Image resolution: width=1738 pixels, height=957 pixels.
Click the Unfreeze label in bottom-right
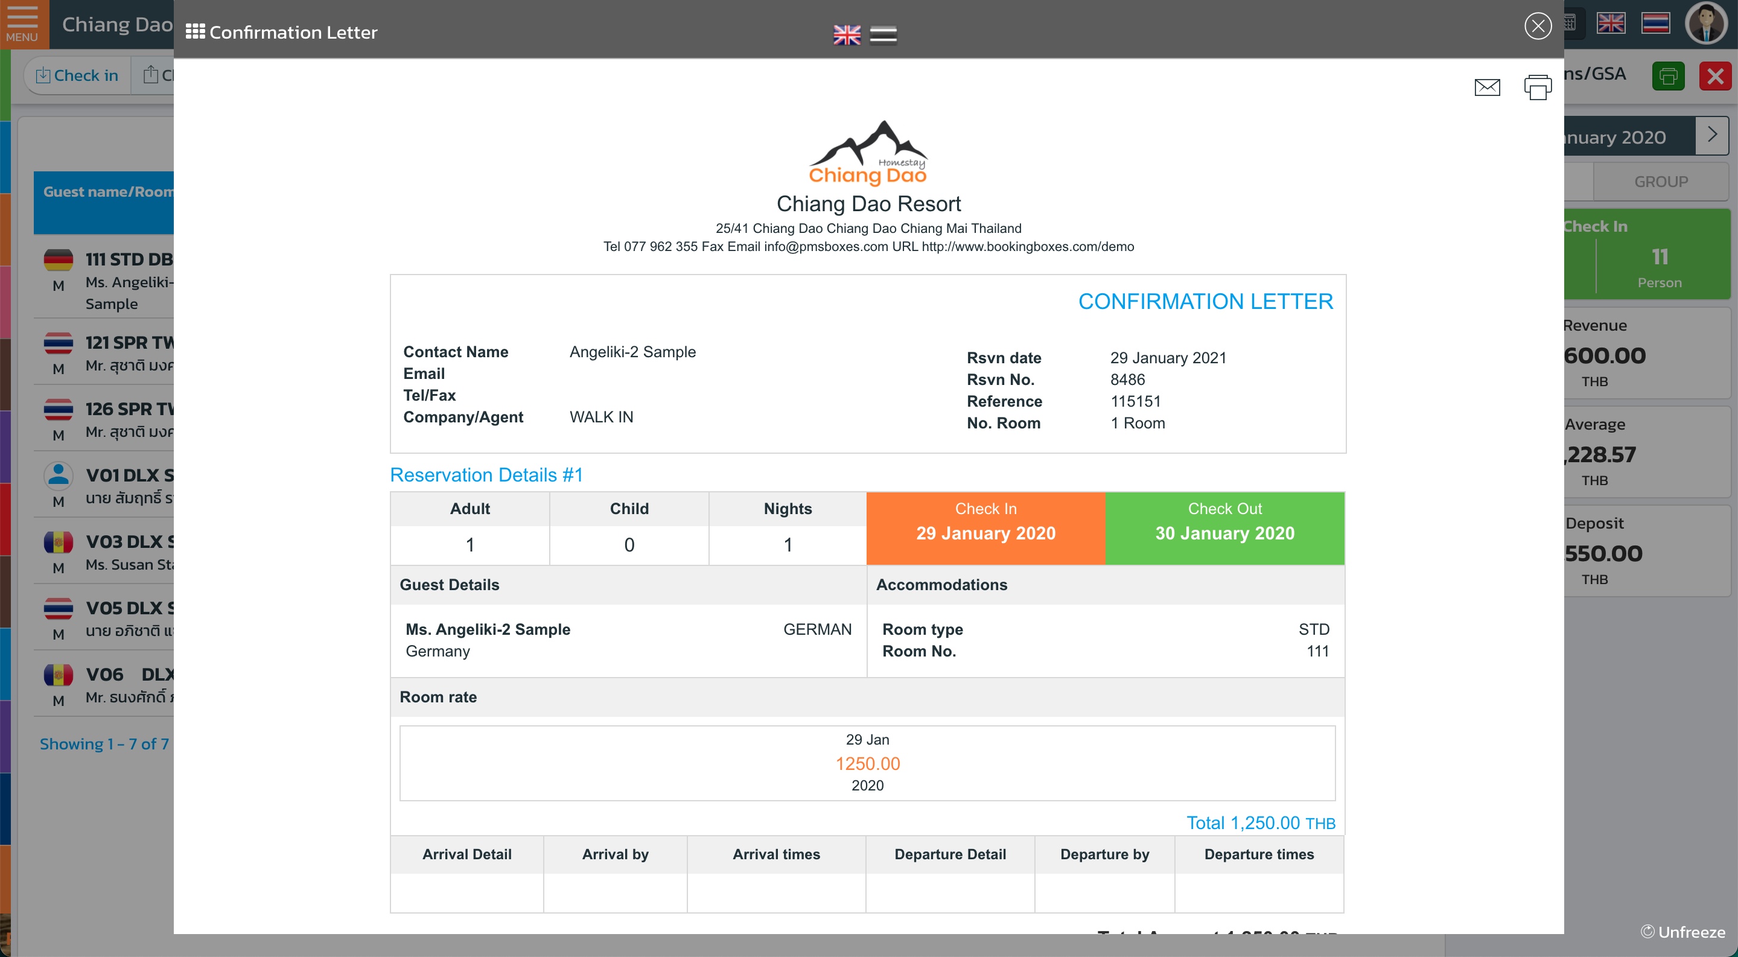(1683, 932)
